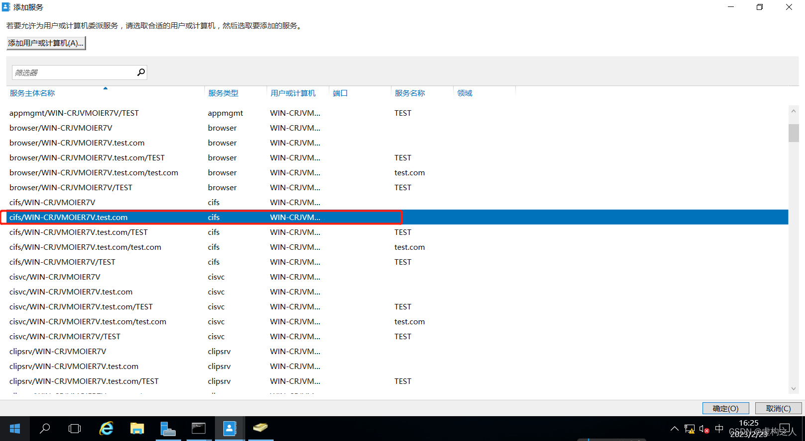805x441 pixels.
Task: Sort by 服务类型 column header
Action: click(x=223, y=93)
